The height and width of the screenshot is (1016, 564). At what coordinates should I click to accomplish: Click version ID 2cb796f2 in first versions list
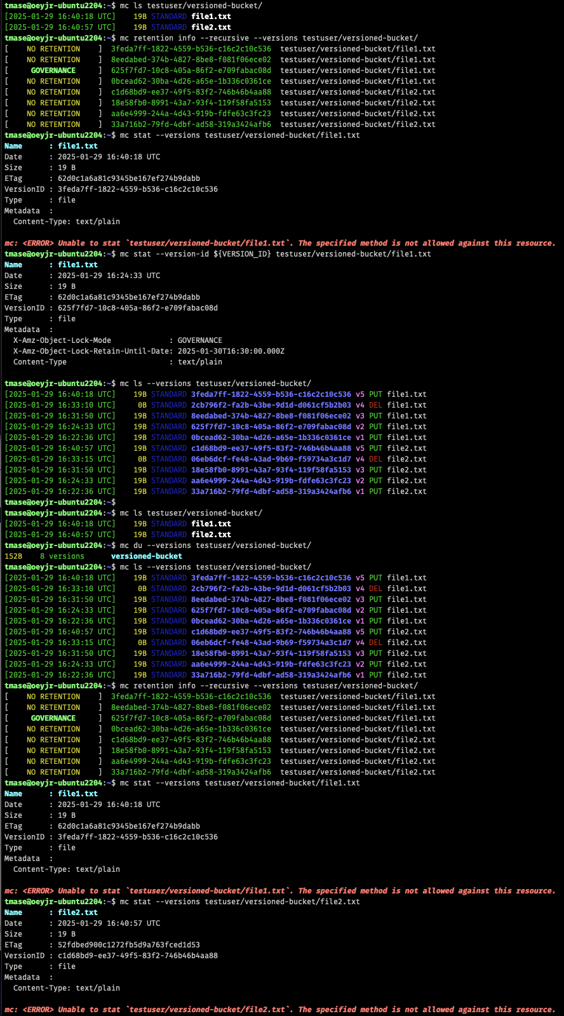pos(271,405)
